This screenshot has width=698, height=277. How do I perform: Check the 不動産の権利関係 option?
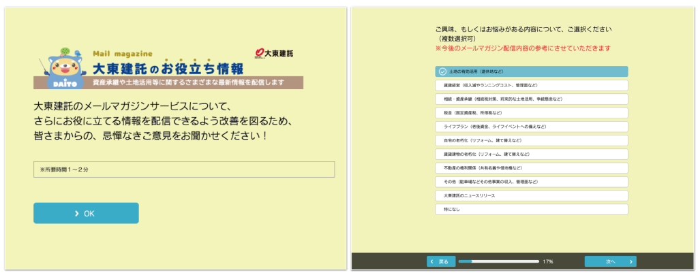pos(531,167)
